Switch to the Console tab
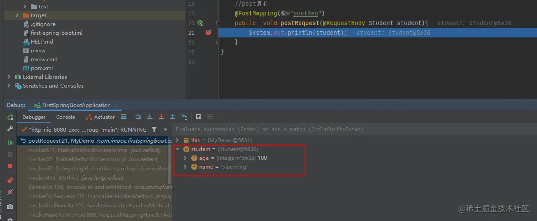Image resolution: width=537 pixels, height=221 pixels. click(66, 117)
